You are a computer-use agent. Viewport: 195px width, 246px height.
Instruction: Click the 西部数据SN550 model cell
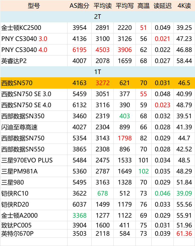tap(34, 149)
